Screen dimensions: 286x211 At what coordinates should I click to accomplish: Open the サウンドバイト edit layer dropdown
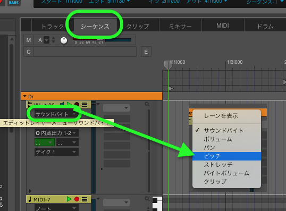tap(56, 114)
